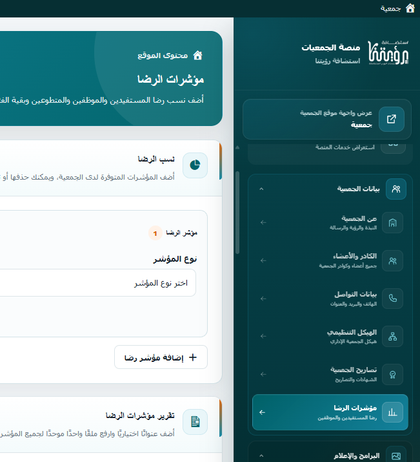Click إضافة مؤشر رضا button
This screenshot has width=420, height=462.
161,357
